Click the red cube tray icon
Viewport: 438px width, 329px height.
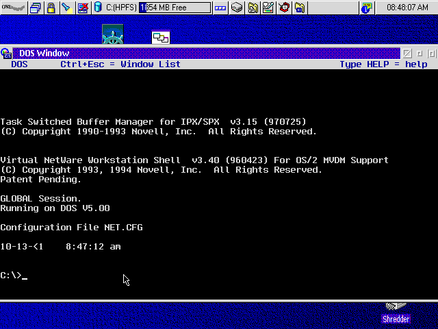[x=284, y=8]
